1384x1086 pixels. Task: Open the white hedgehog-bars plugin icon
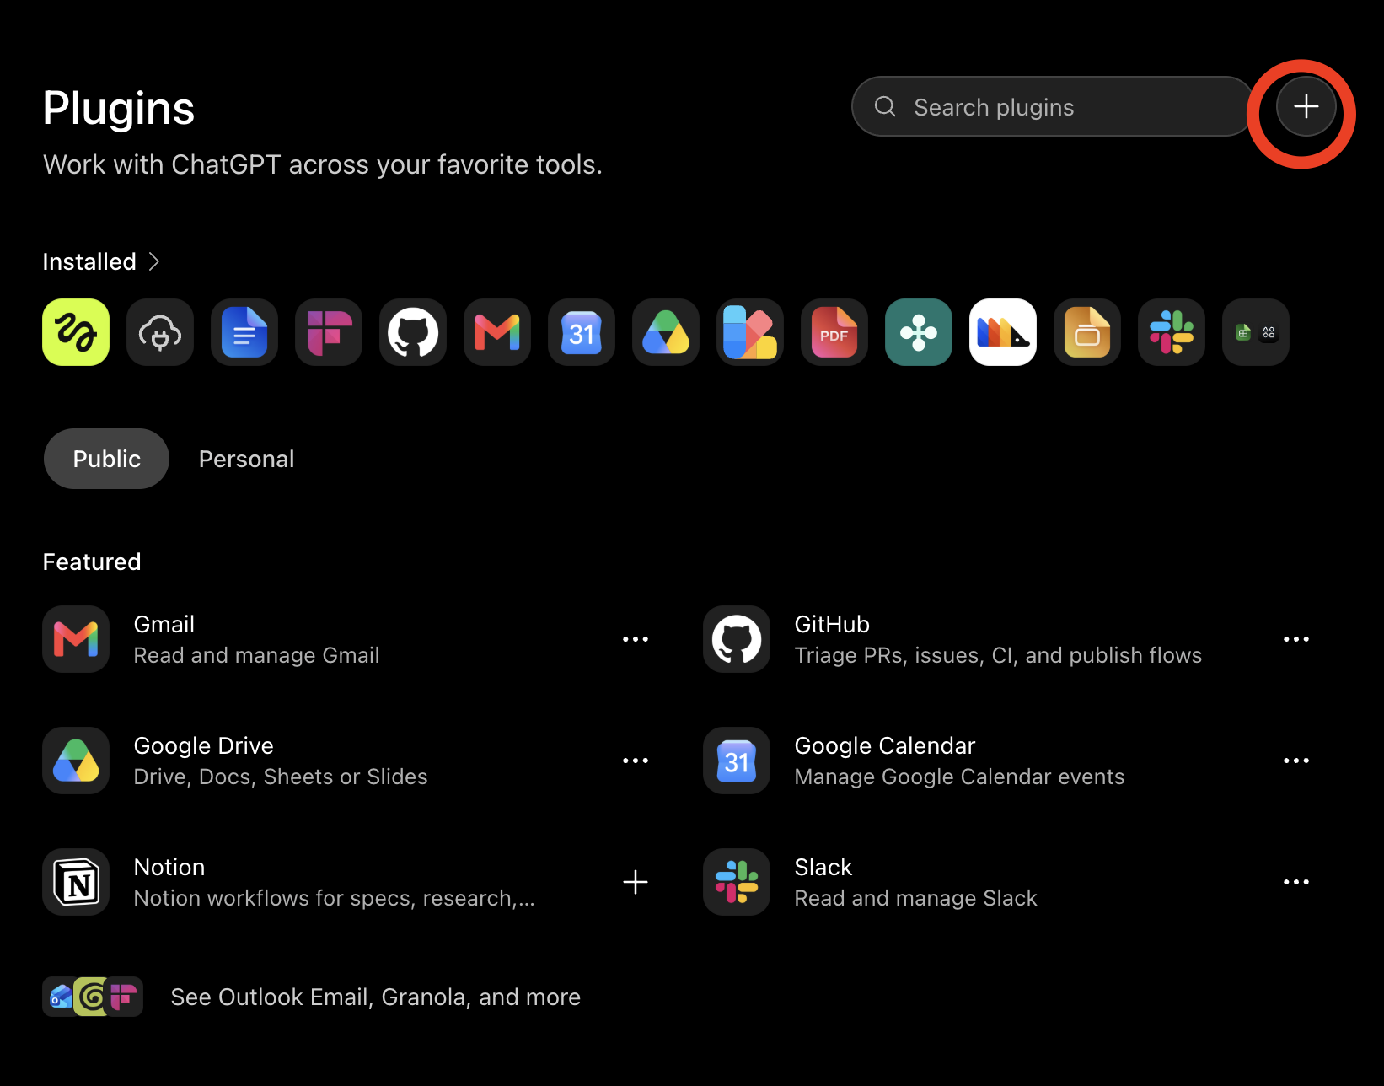coord(1003,332)
